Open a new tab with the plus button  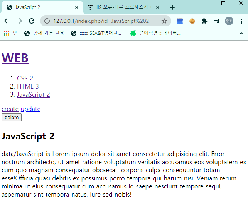(x=172, y=7)
